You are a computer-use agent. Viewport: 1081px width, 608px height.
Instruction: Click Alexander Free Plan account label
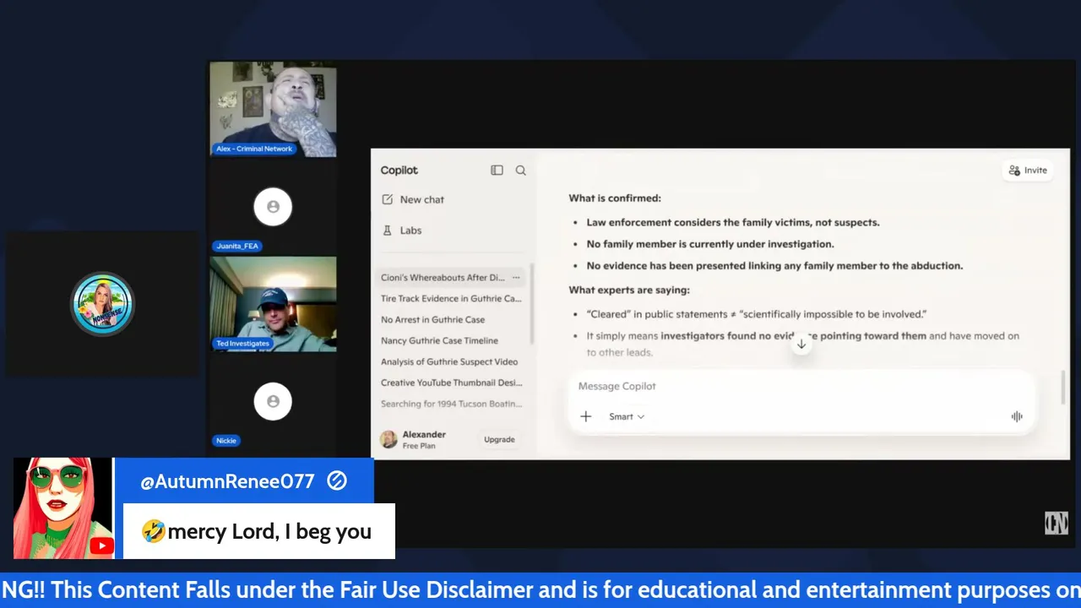(424, 439)
